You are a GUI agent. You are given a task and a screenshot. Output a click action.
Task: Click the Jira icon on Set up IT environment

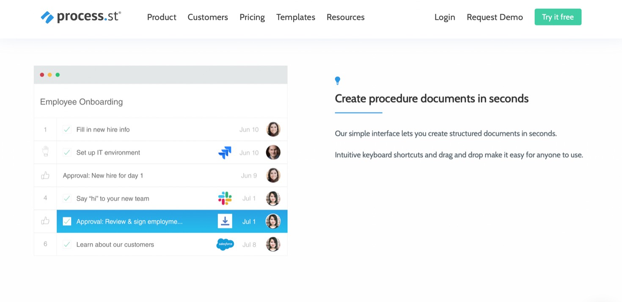225,152
